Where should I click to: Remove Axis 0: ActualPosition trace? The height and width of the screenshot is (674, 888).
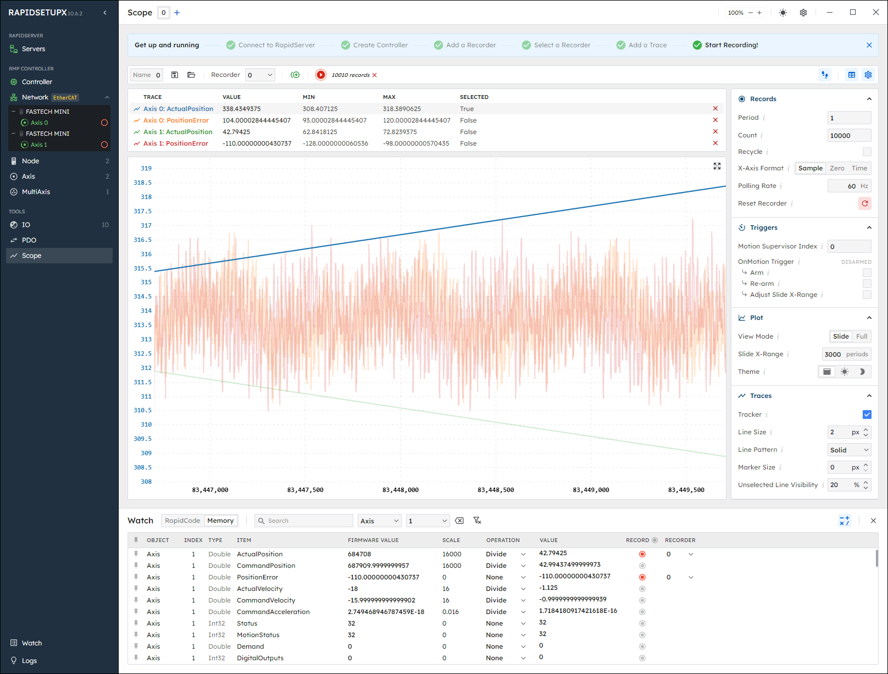pos(715,109)
